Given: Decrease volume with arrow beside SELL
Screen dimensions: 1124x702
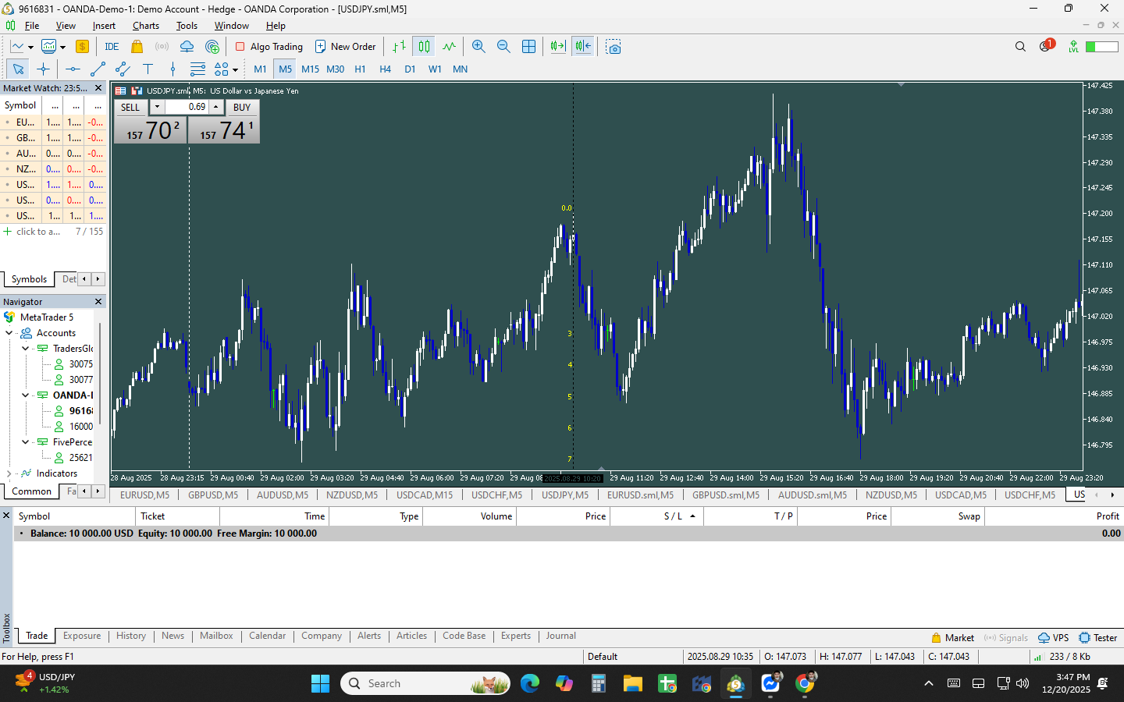Looking at the screenshot, I should pyautogui.click(x=157, y=107).
